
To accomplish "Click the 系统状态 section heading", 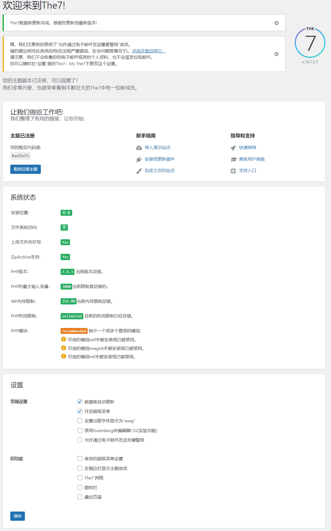I will pyautogui.click(x=23, y=197).
